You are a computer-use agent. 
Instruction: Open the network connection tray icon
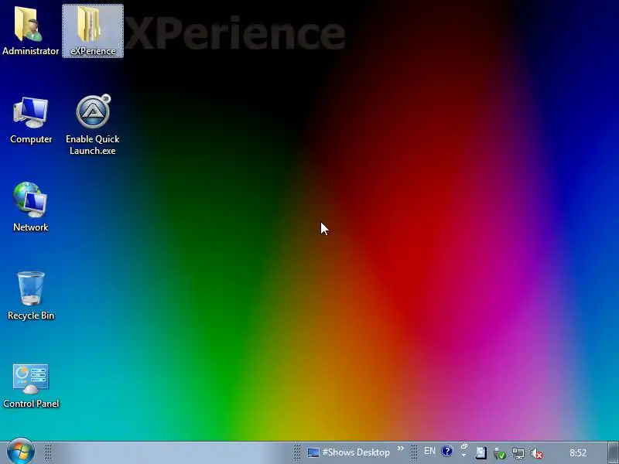coord(518,453)
